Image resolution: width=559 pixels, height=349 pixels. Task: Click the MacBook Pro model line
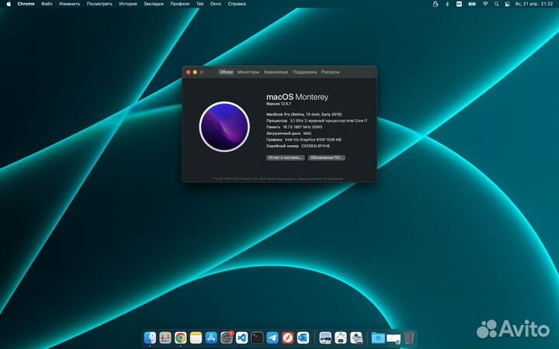[x=304, y=114]
